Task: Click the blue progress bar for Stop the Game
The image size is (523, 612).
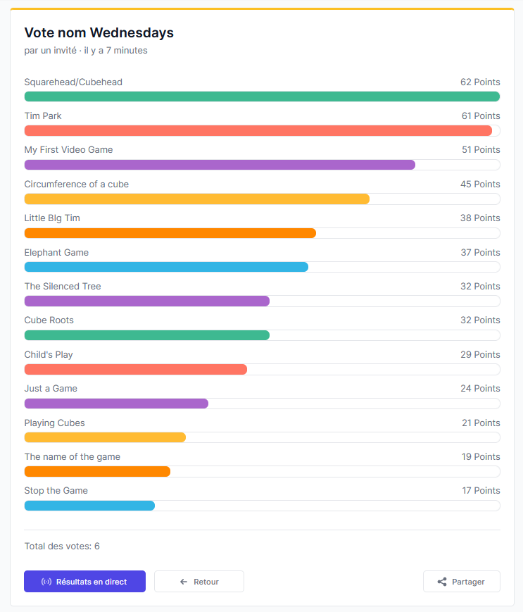Action: tap(89, 505)
